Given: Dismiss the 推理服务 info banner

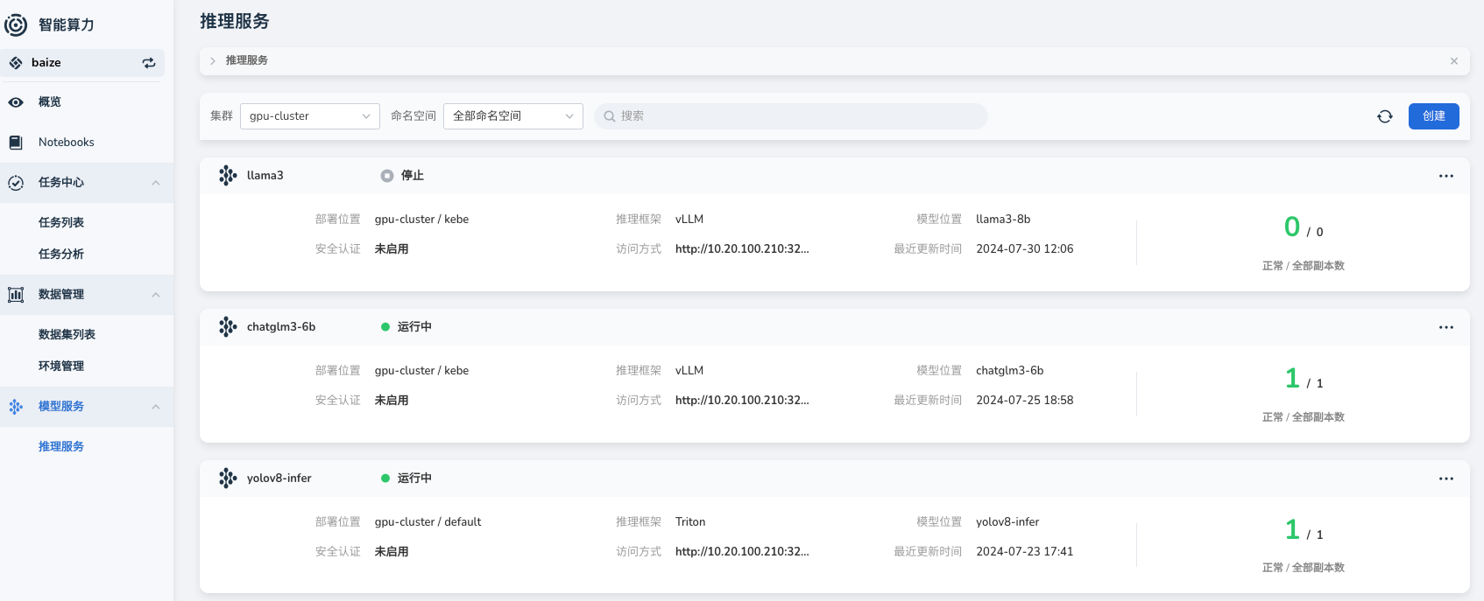Looking at the screenshot, I should coord(1453,61).
